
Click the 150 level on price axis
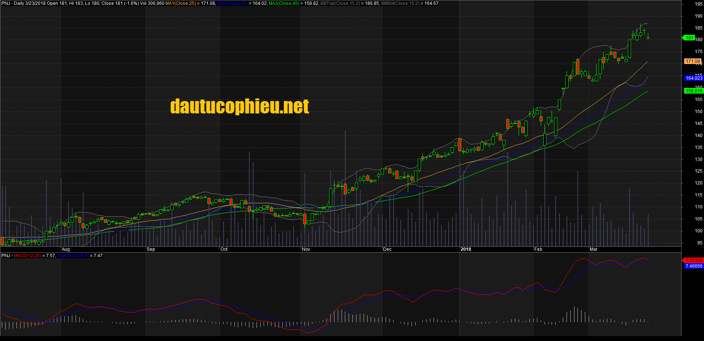click(x=698, y=112)
